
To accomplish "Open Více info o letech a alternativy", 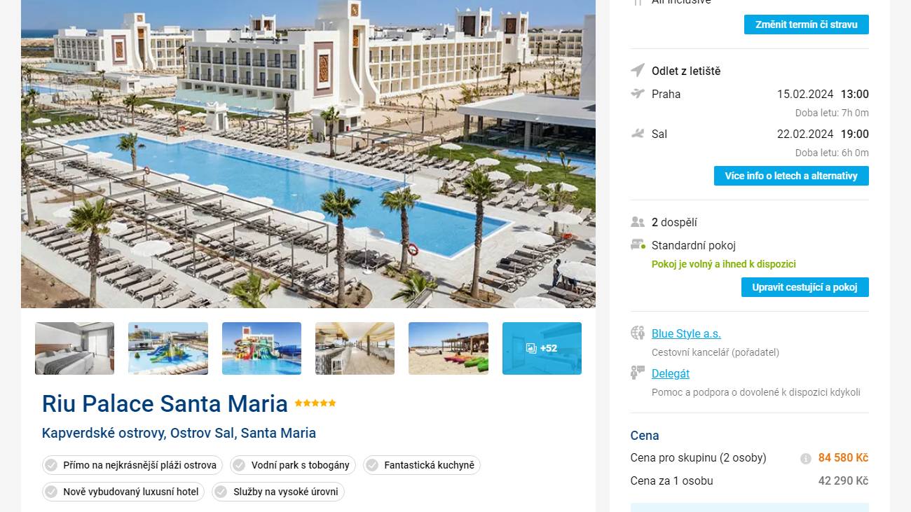I will point(791,176).
